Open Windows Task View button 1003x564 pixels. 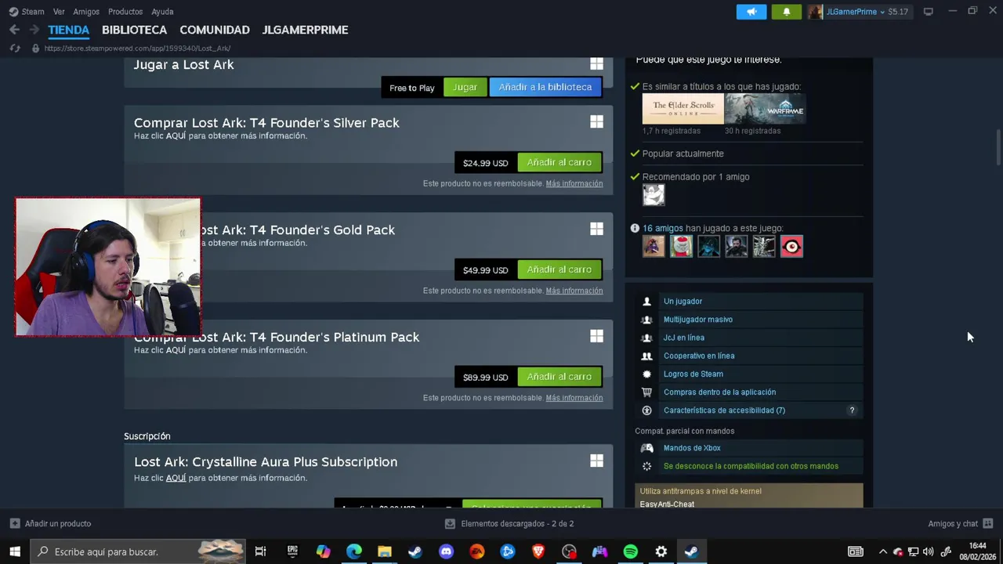(x=260, y=551)
